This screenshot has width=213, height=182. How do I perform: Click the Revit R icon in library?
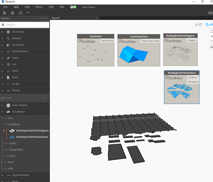[x=8, y=78]
